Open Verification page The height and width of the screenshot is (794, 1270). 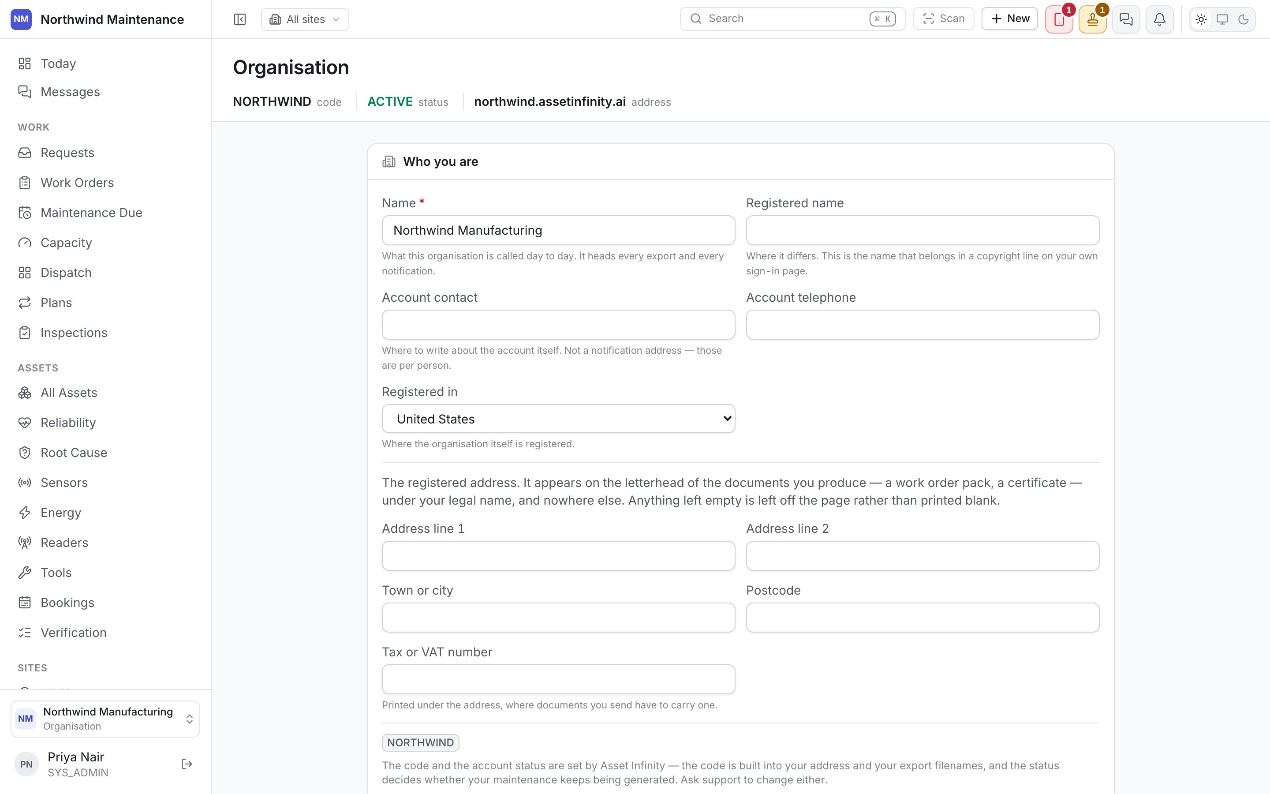coord(105,632)
